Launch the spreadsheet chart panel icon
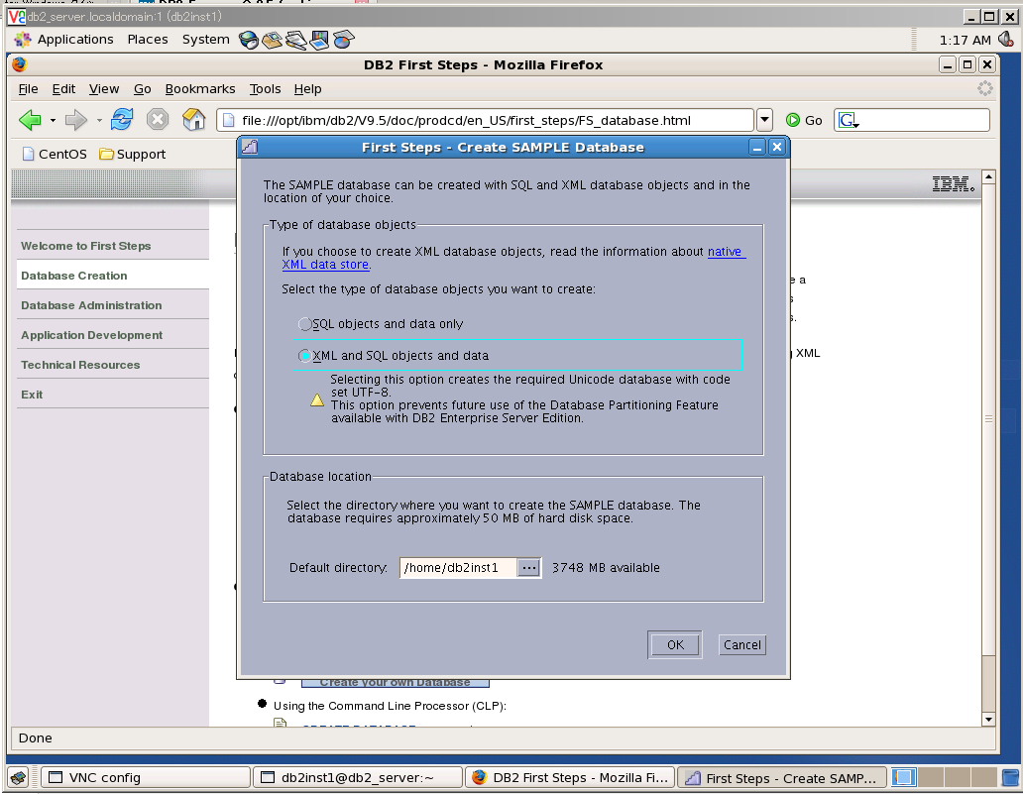 (344, 40)
